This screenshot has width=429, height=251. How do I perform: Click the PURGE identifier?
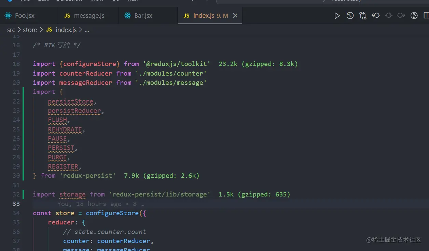(57, 157)
